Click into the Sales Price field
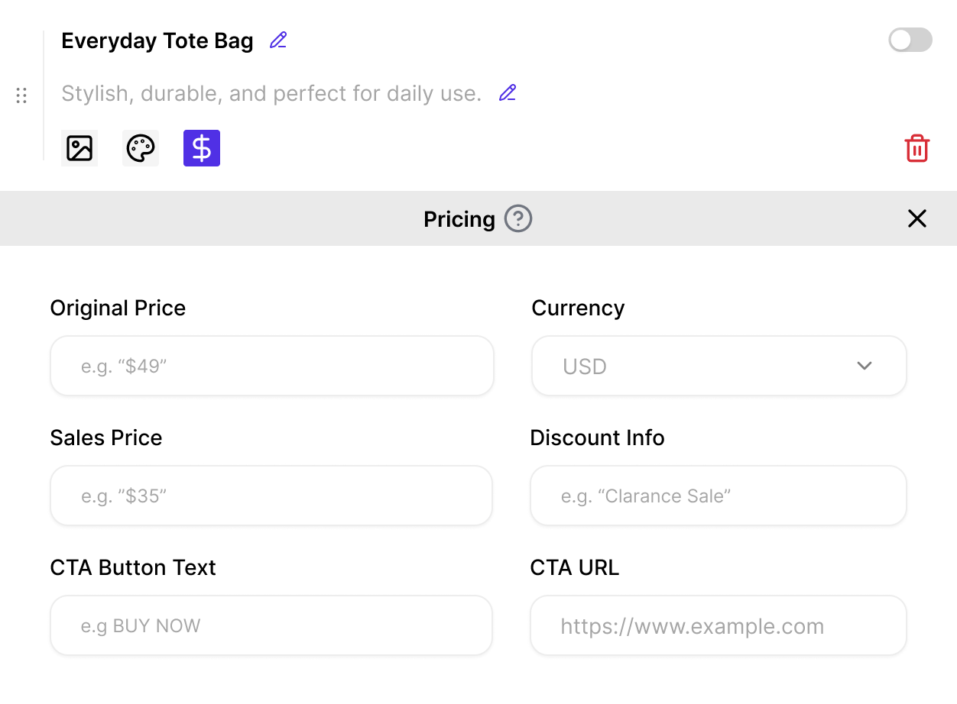Viewport: 957px width, 704px height. [271, 496]
